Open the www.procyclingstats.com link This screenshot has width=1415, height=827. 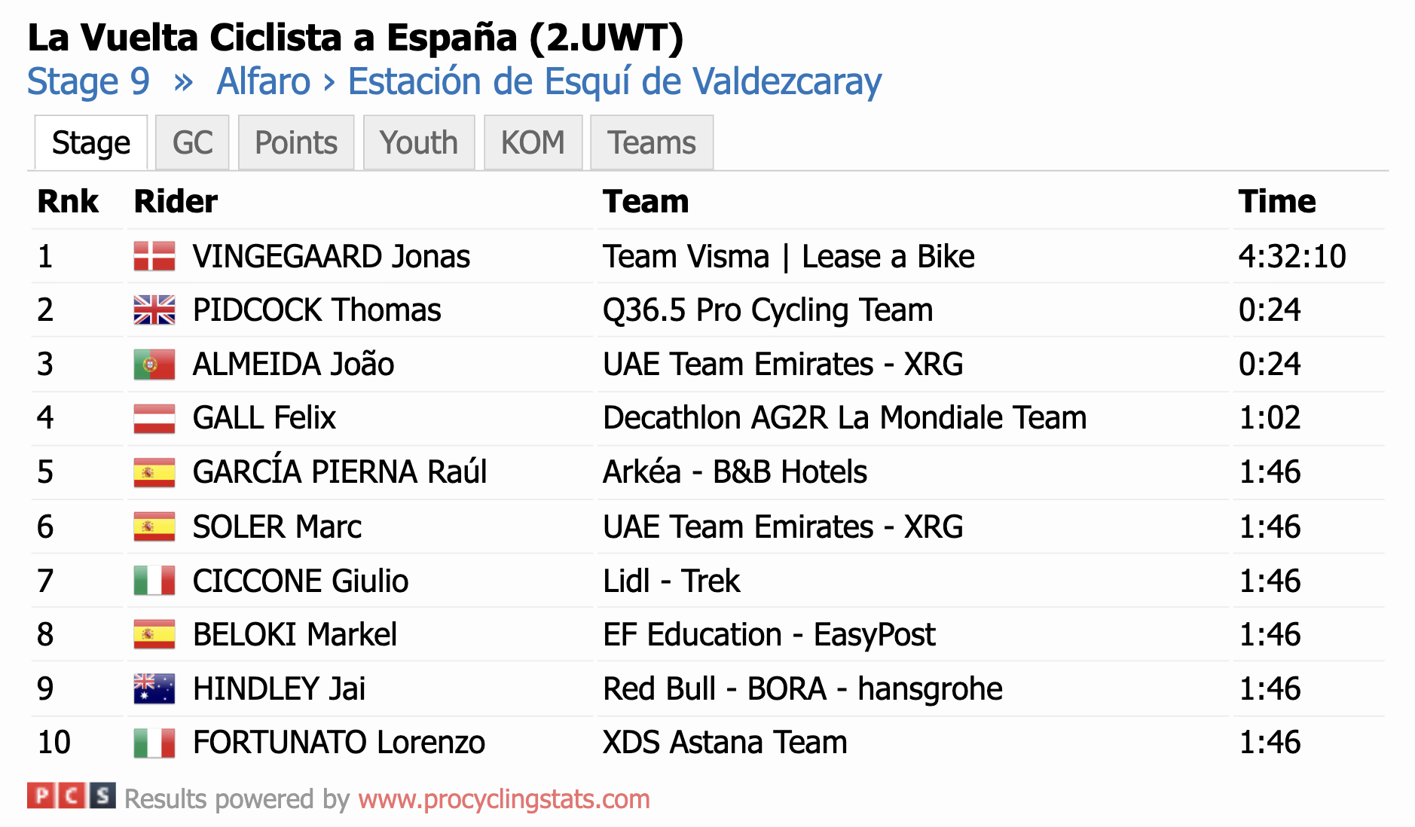504,799
